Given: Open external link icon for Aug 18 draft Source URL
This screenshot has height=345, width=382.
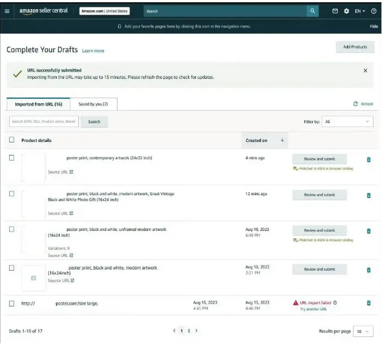Looking at the screenshot, I should [72, 280].
